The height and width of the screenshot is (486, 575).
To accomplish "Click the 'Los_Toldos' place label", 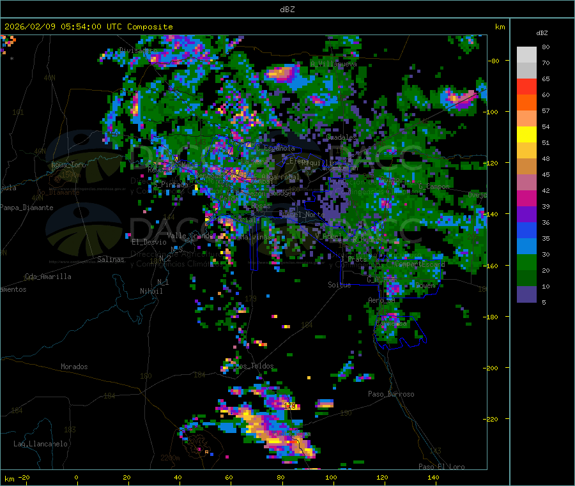I will pyautogui.click(x=255, y=366).
